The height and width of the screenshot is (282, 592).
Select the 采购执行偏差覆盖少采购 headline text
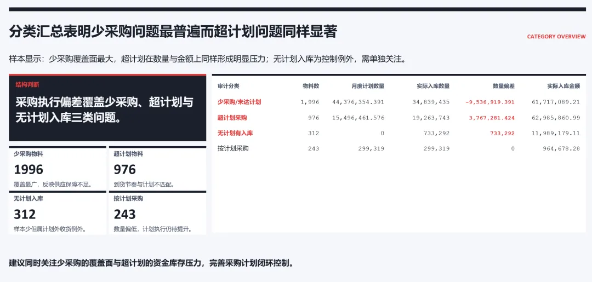tap(105, 110)
